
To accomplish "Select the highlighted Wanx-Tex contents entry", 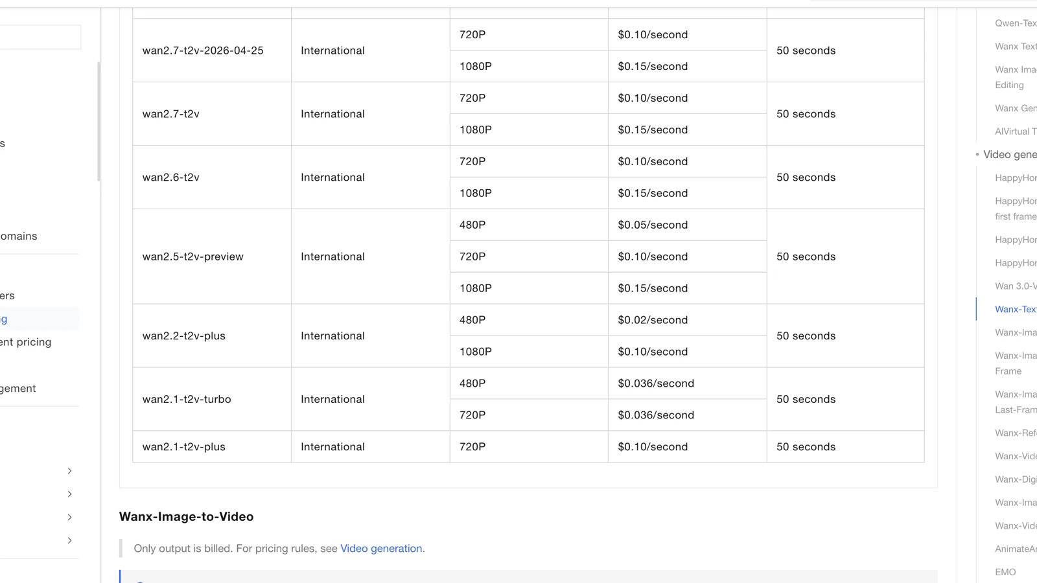I will pyautogui.click(x=1016, y=310).
